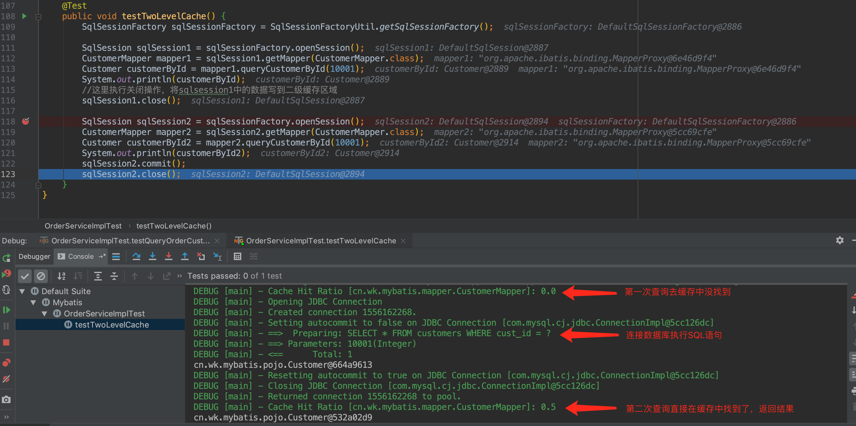The height and width of the screenshot is (426, 856).
Task: Toggle the breakpoint on line 118
Action: point(25,121)
